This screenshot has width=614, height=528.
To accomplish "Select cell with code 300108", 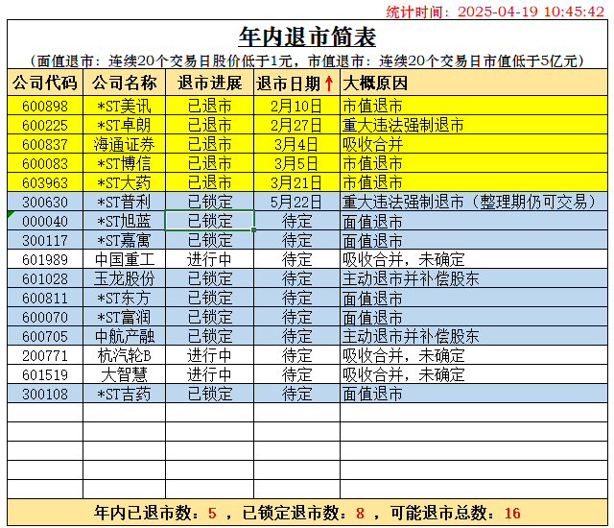I will (x=45, y=394).
